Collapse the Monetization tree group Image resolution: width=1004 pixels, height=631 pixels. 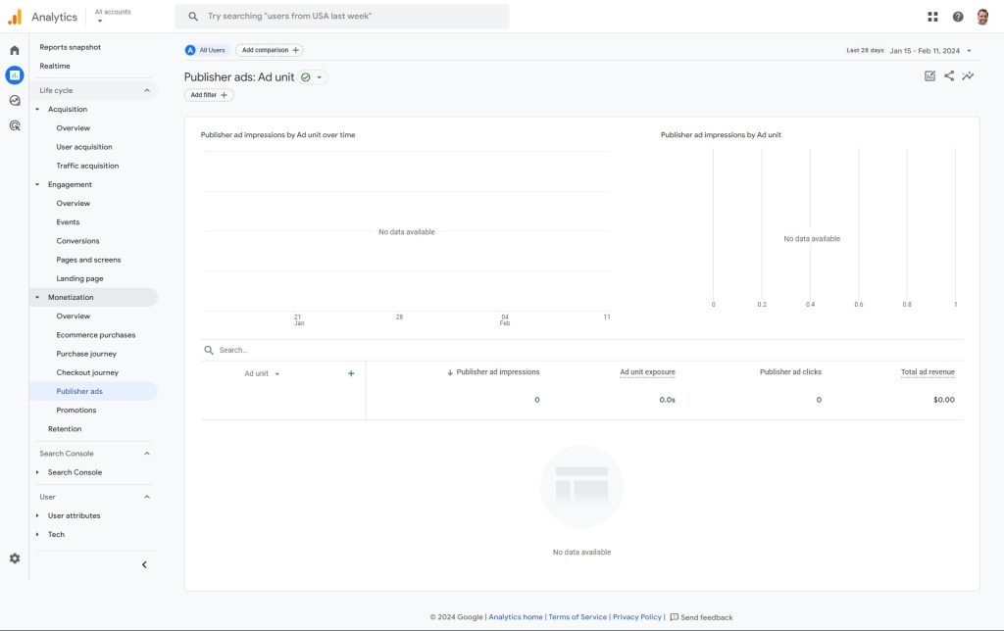point(37,297)
